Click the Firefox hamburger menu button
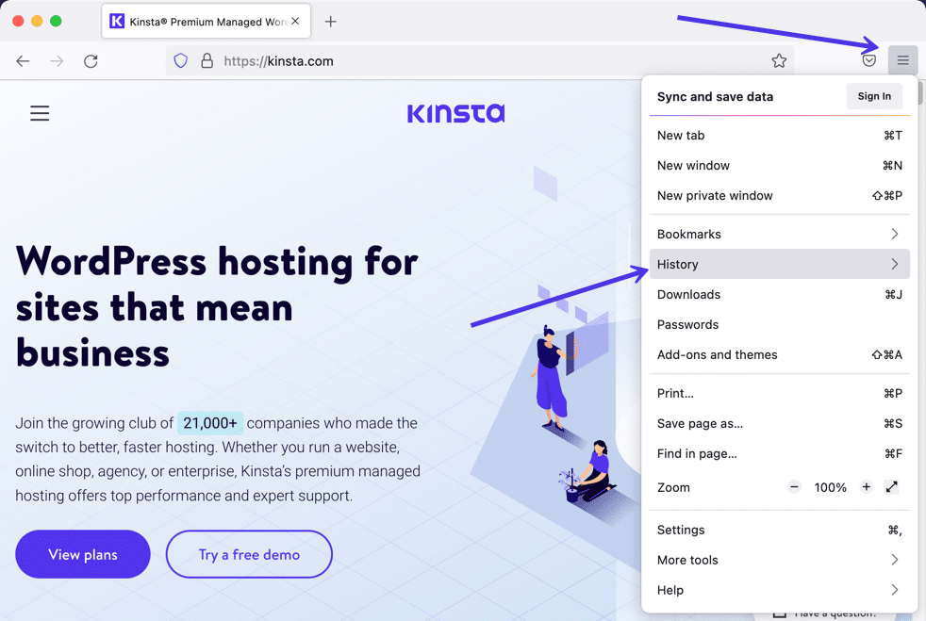This screenshot has width=926, height=621. (x=902, y=61)
